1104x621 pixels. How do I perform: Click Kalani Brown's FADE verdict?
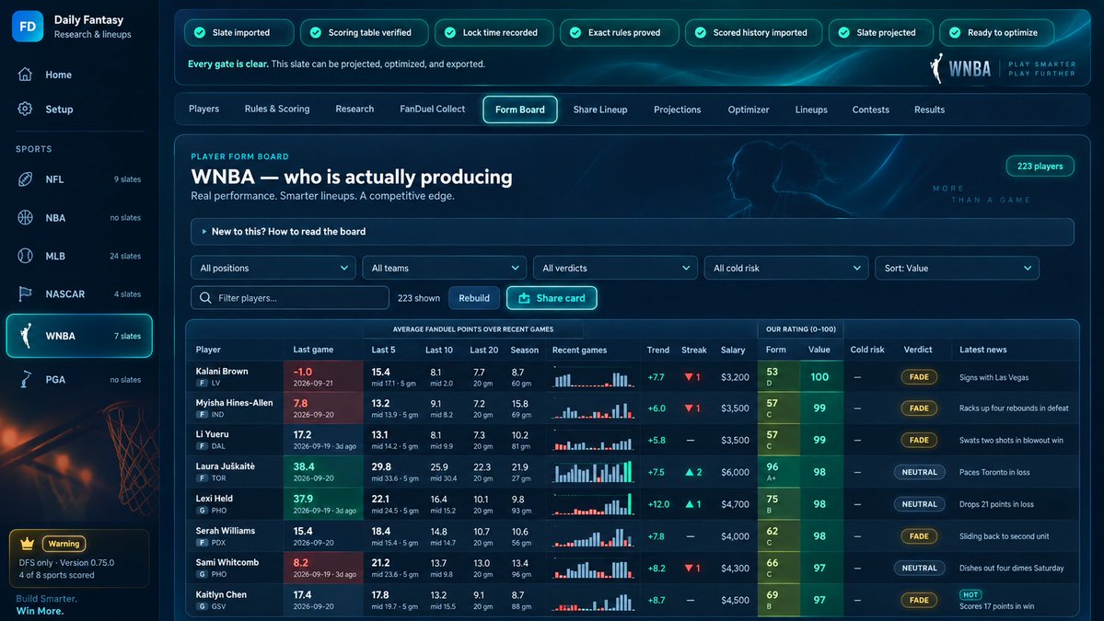919,377
